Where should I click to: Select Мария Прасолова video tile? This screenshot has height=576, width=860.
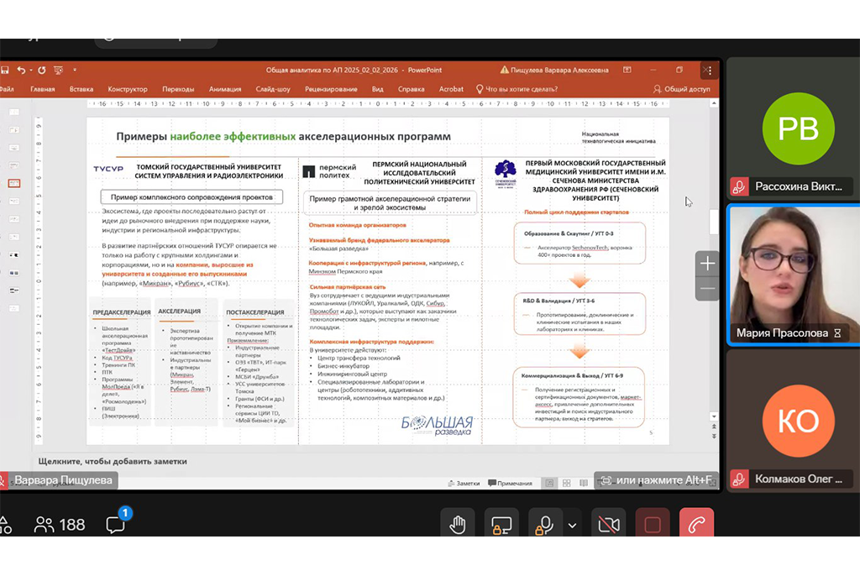click(x=794, y=274)
